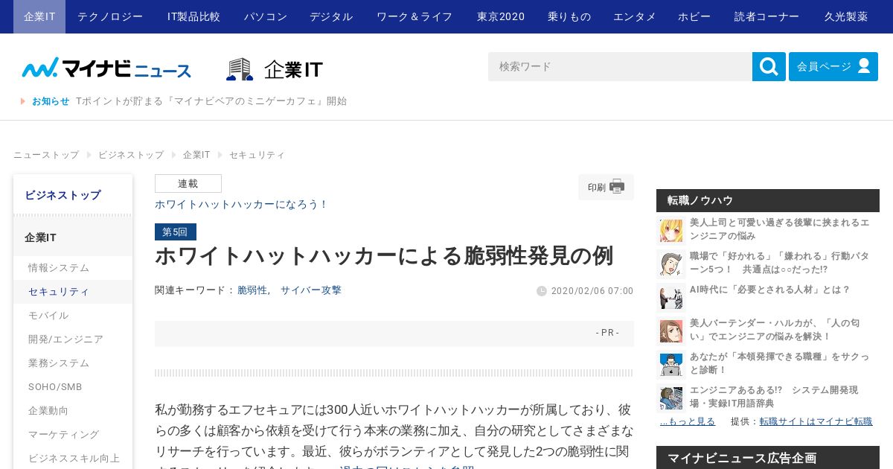Open the ホワイトハットハッカーになろう！ series link

[x=241, y=204]
